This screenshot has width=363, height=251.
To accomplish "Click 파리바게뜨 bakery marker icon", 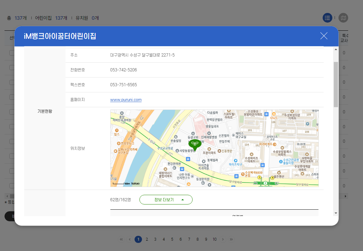I will tap(275, 144).
